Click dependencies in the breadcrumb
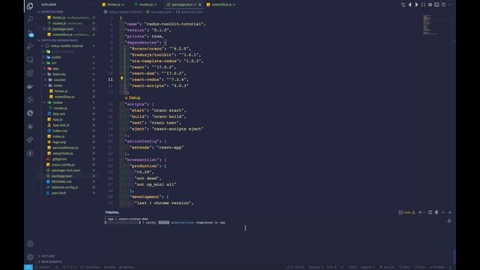This screenshot has width=480, height=270. tap(192, 12)
